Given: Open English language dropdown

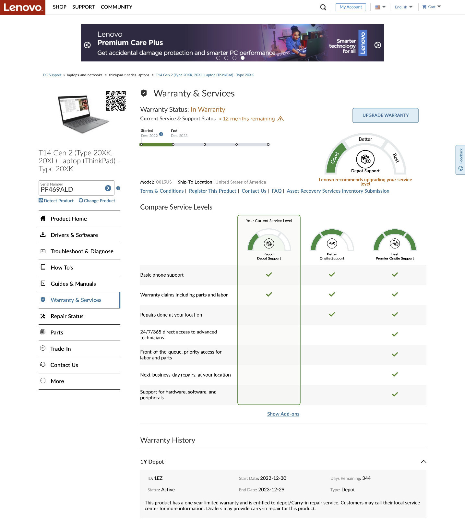Looking at the screenshot, I should (404, 7).
